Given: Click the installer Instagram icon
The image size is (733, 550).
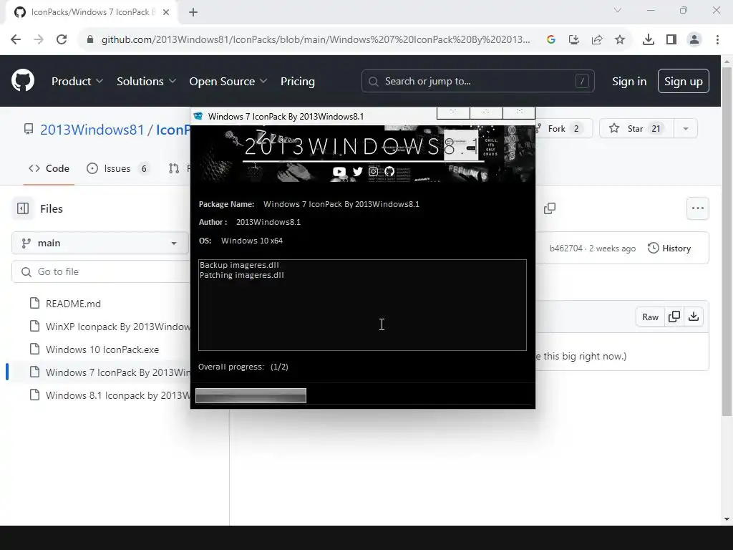Looking at the screenshot, I should (373, 172).
